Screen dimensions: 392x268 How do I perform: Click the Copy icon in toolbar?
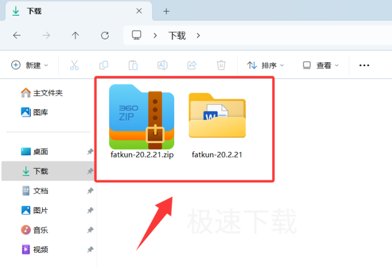[104, 65]
